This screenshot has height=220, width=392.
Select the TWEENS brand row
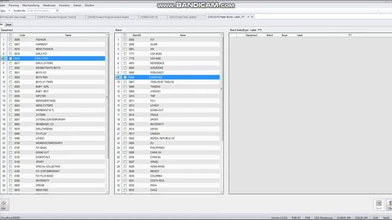pyautogui.click(x=167, y=87)
